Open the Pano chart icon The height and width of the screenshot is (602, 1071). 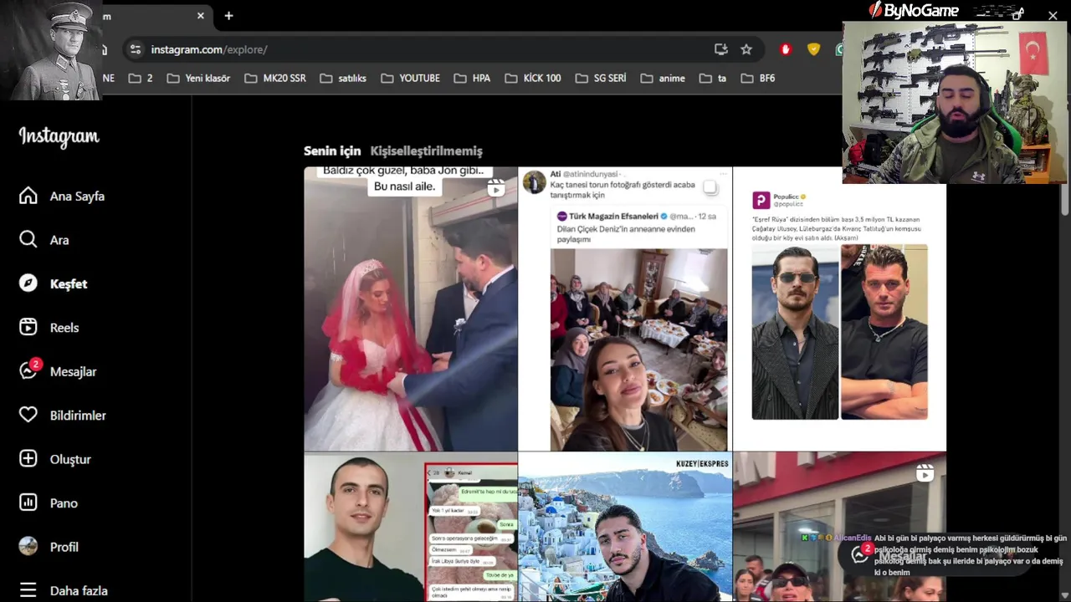[x=28, y=503]
